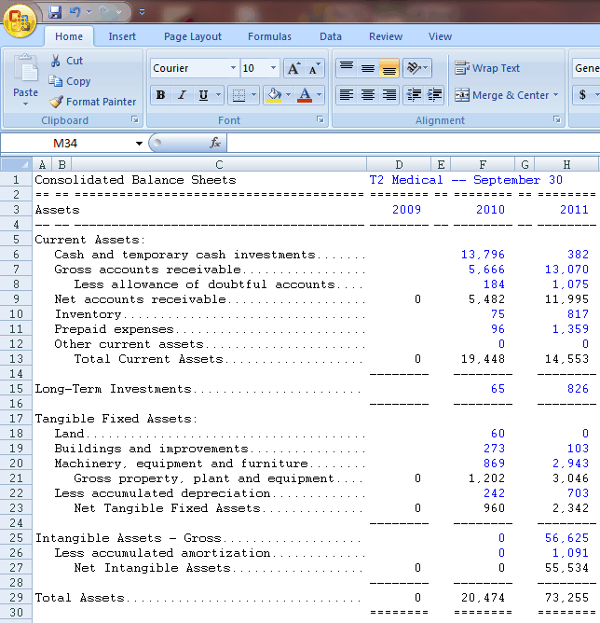
Task: Undo the last action
Action: pos(75,12)
